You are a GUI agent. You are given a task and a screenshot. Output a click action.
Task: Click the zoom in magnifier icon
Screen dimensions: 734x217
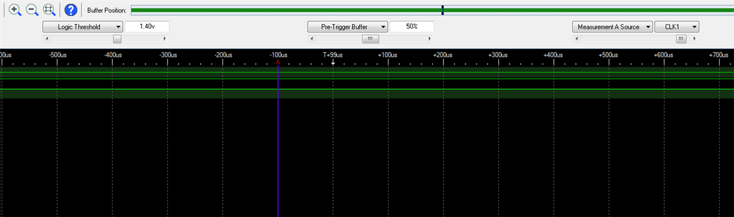click(x=16, y=10)
